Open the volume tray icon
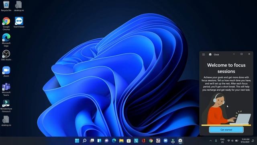 point(233,141)
